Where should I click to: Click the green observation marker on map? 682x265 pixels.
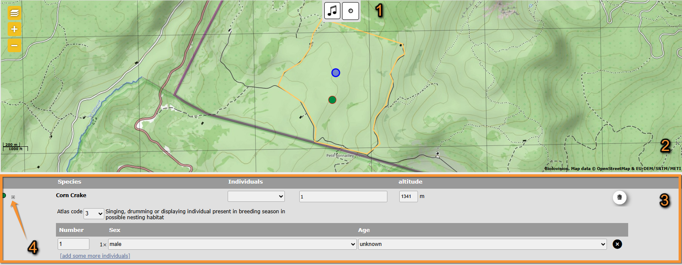(x=332, y=100)
